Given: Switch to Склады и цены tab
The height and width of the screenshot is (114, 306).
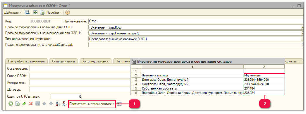Looking at the screenshot, I should pyautogui.click(x=63, y=61).
